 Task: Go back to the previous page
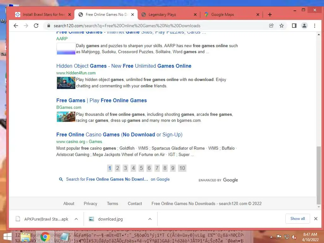(16, 26)
